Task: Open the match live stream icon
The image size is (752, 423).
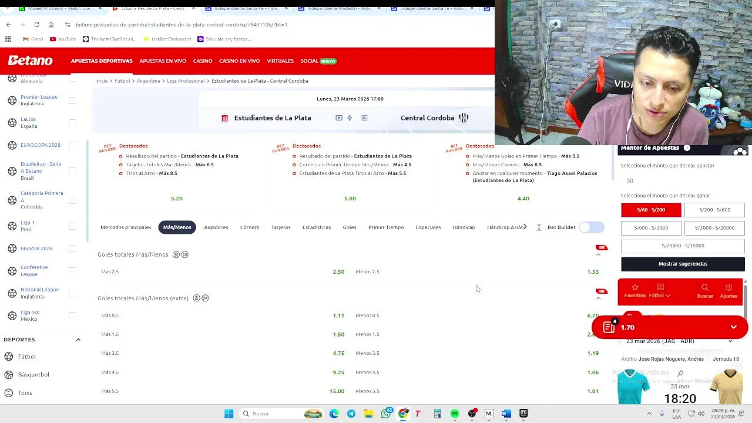Action: 339,118
